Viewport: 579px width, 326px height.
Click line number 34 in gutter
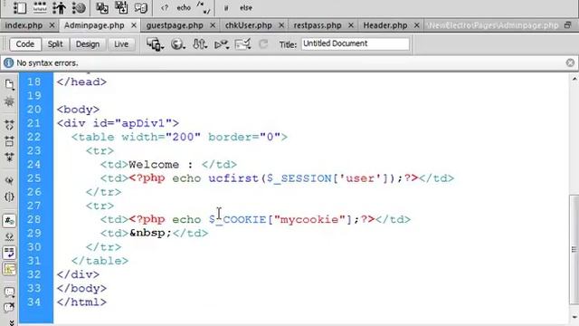pos(34,302)
